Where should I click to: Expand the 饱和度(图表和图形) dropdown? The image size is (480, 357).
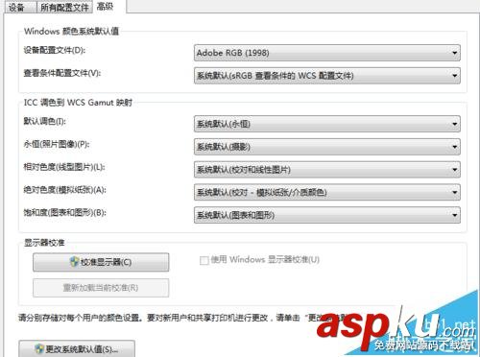[x=327, y=215]
